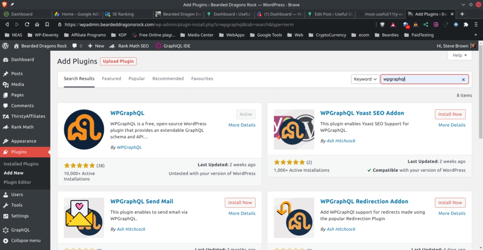Click the WPGraphQL plugin logo thumbnail

coord(84,129)
